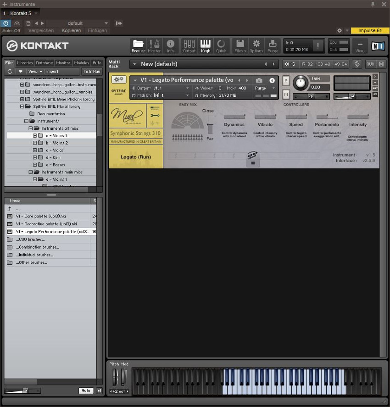390x407 pixels.
Task: Click the Instr Nav button
Action: [92, 72]
